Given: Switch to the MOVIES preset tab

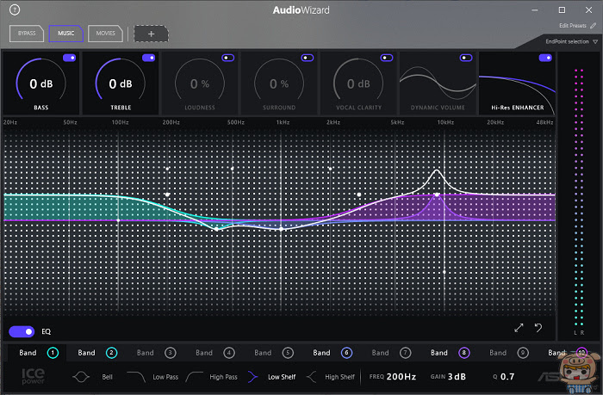Looking at the screenshot, I should click(x=105, y=34).
